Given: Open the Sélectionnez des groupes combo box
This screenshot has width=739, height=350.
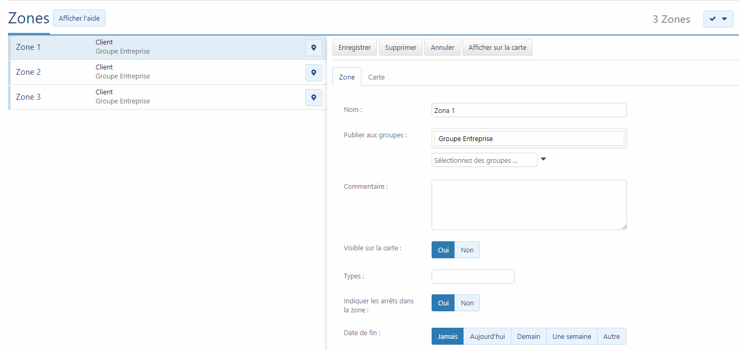Looking at the screenshot, I should pos(484,160).
